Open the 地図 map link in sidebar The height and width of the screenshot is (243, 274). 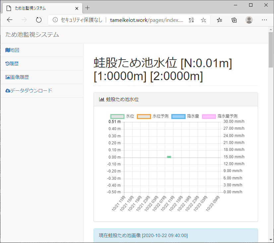pyautogui.click(x=12, y=50)
